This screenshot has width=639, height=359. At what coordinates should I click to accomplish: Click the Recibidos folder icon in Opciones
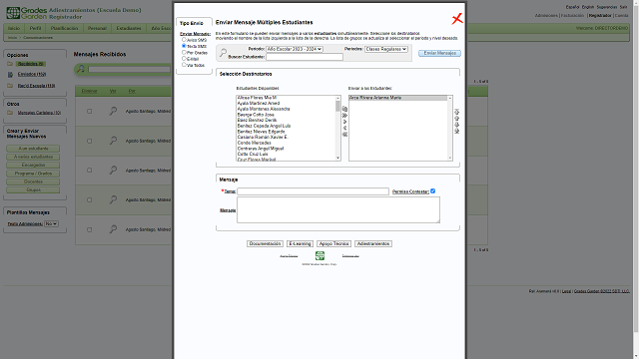click(x=10, y=64)
